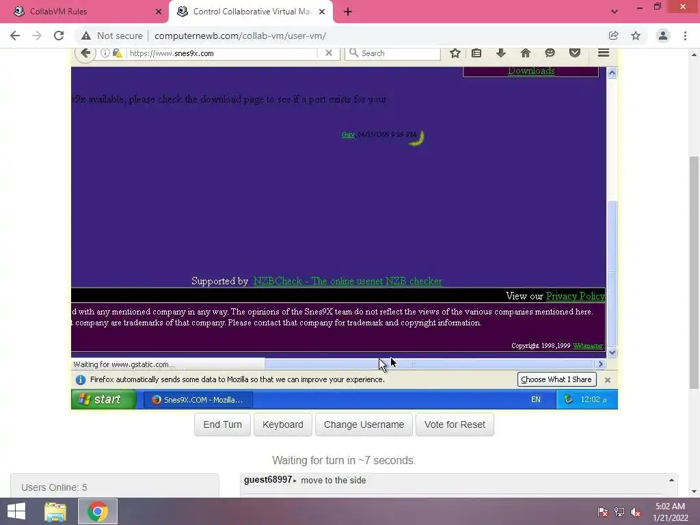
Task: Click the Firefox Search box
Action: tap(393, 53)
